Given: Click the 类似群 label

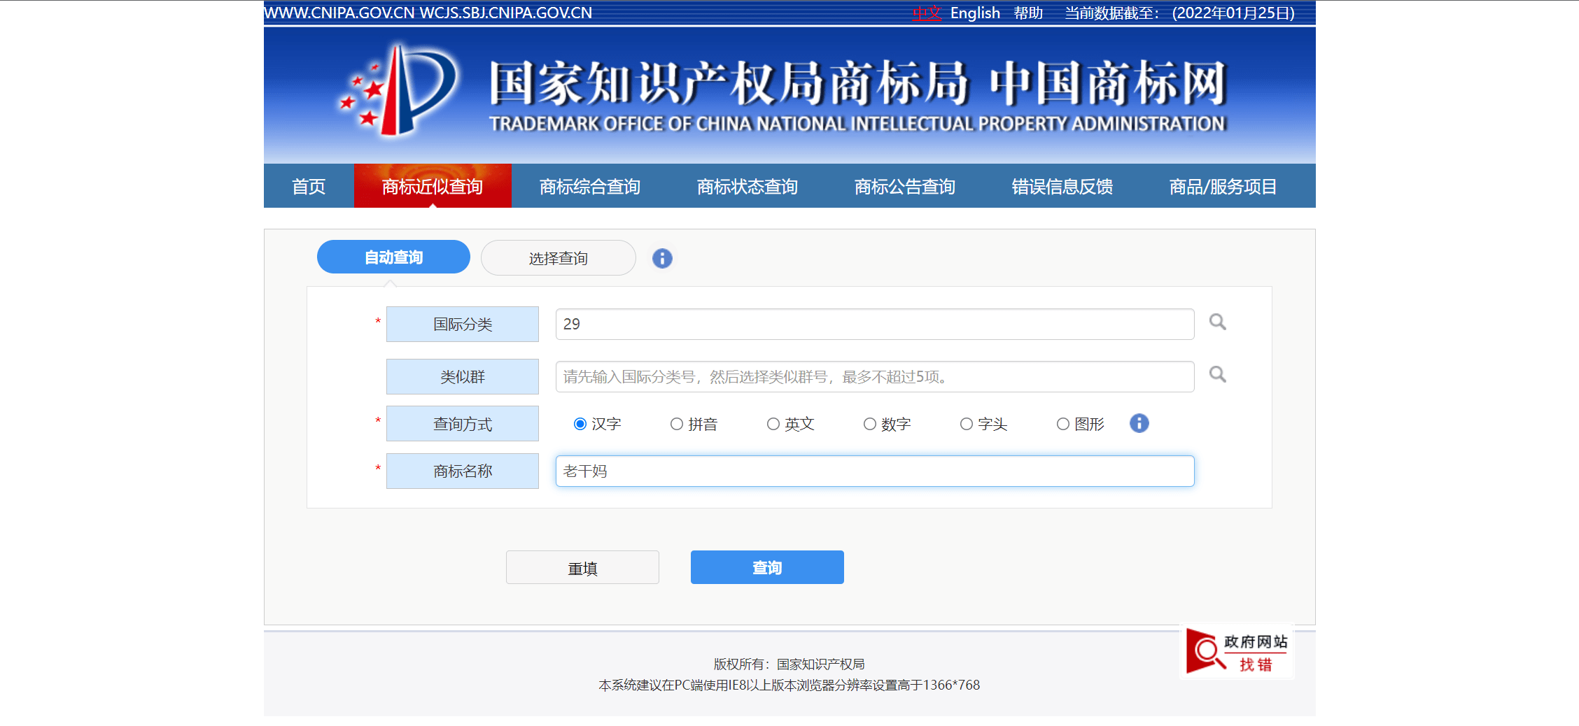Looking at the screenshot, I should tap(463, 376).
